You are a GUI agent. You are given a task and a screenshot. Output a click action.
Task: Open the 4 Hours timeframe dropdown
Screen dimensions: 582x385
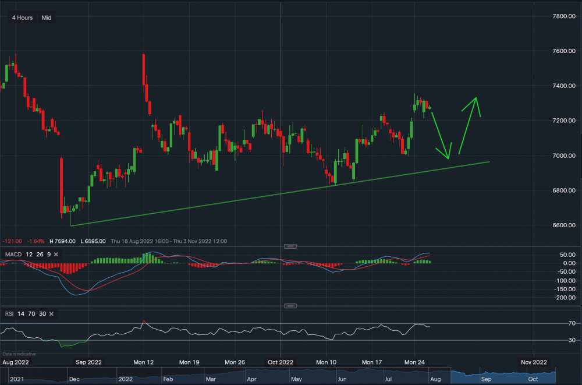[23, 17]
